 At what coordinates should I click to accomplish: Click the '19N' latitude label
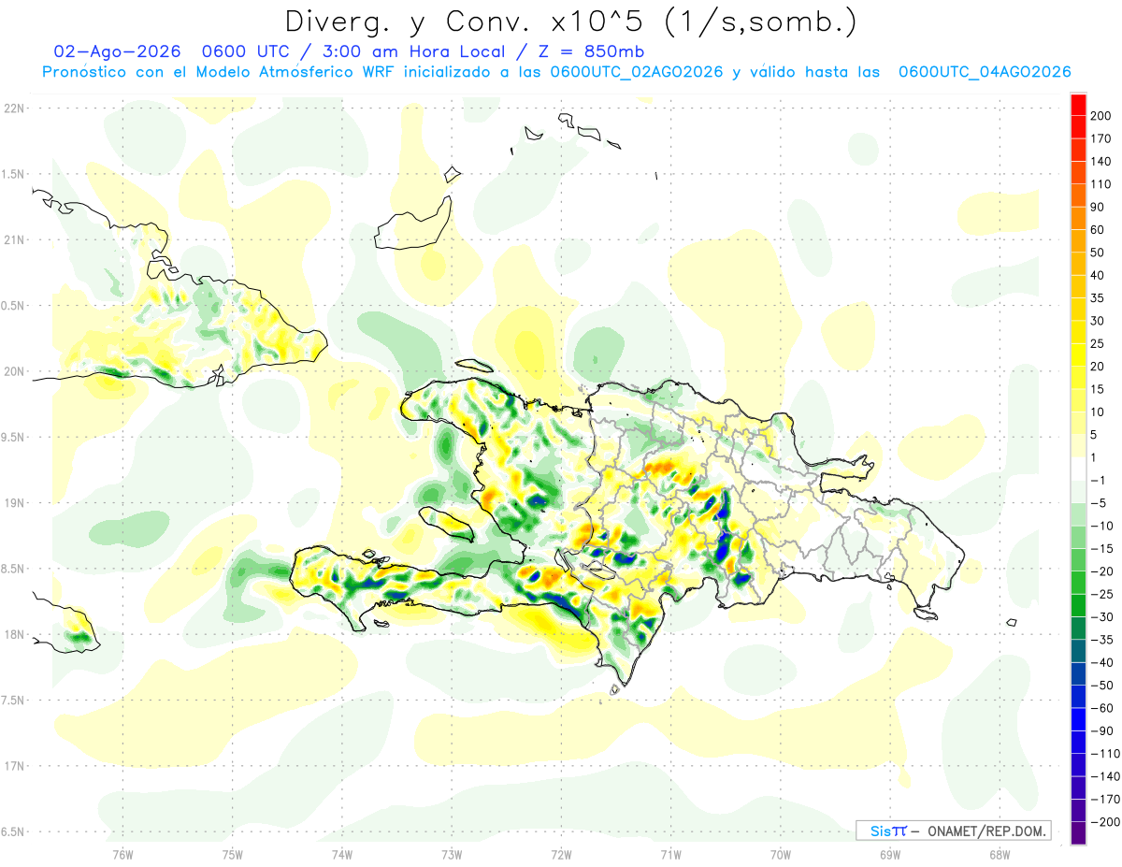coord(14,503)
